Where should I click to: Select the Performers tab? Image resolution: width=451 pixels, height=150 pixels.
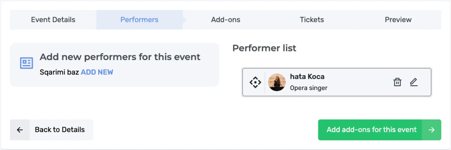pos(140,20)
